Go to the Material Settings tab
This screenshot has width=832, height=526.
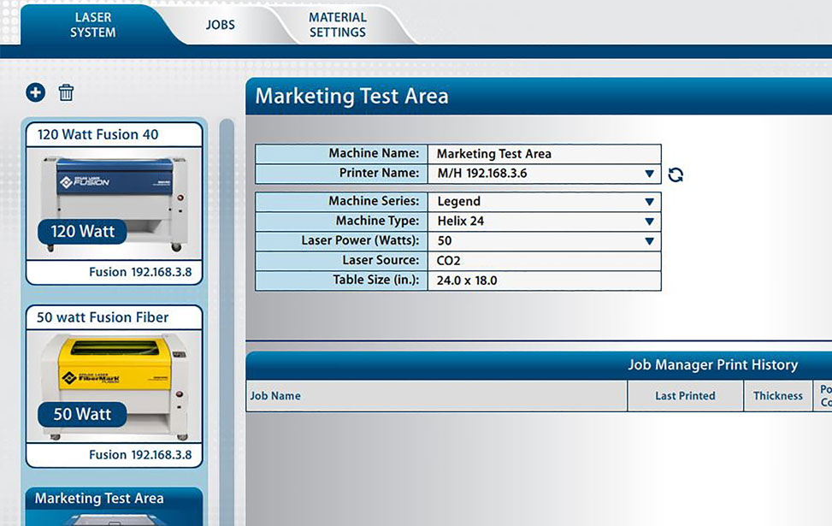point(337,25)
